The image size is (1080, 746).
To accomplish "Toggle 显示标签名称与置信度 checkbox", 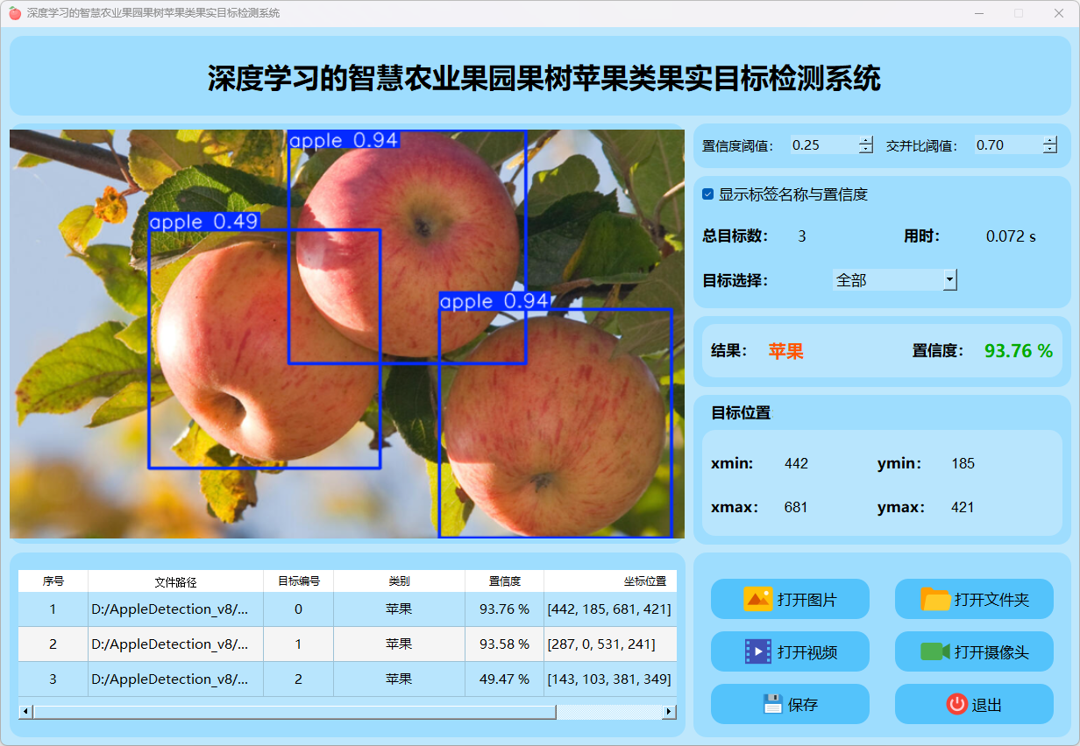I will pos(708,194).
